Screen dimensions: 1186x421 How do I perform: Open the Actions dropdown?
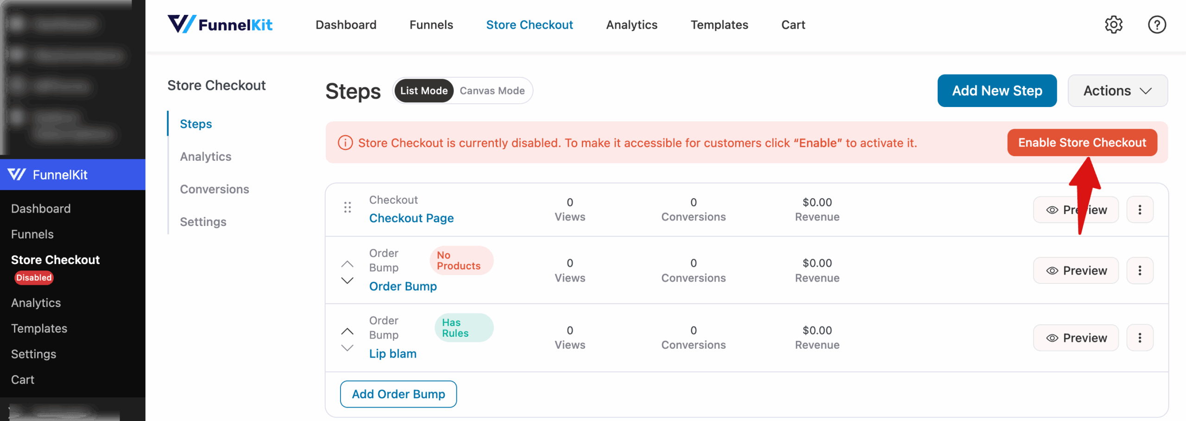pyautogui.click(x=1117, y=90)
